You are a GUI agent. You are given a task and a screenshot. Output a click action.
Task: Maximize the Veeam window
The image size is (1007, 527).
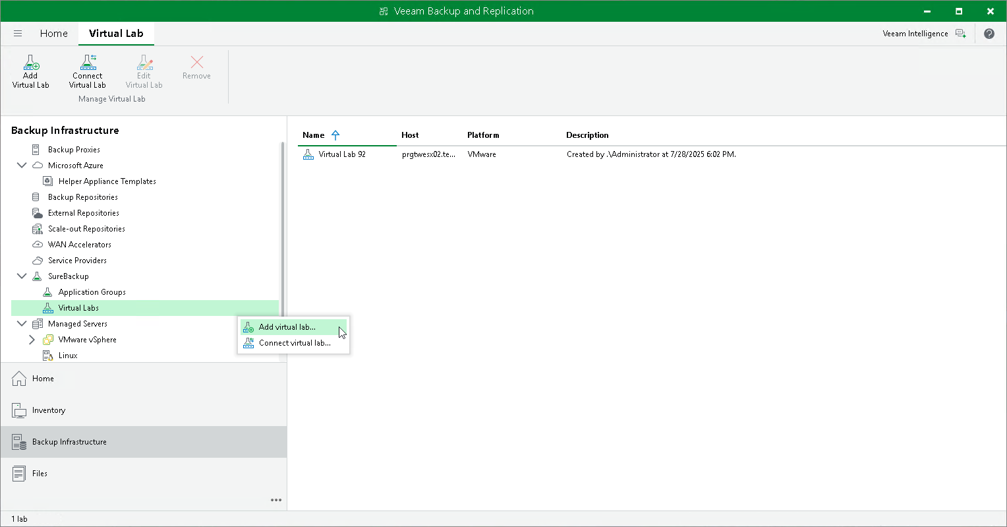[959, 11]
